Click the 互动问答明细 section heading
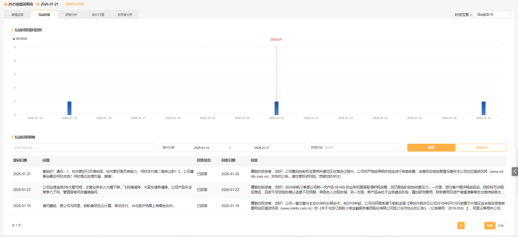The height and width of the screenshot is (237, 518). 25,137
